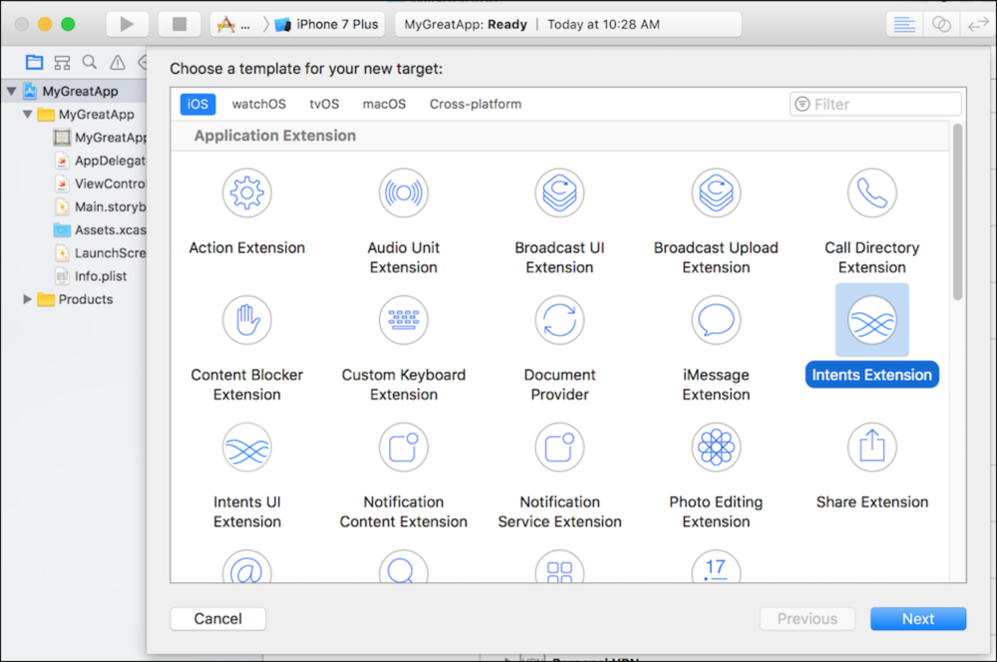
Task: Open the Issue navigator warning icon
Action: 118,63
